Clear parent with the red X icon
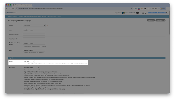 pos(47,26)
